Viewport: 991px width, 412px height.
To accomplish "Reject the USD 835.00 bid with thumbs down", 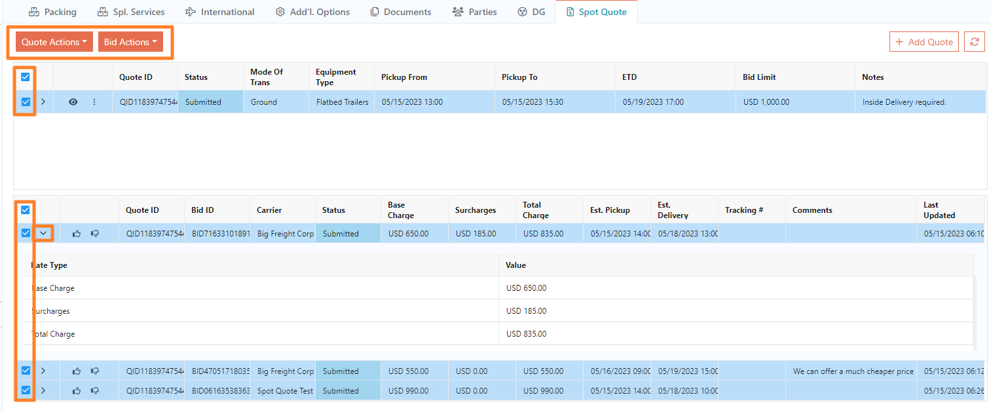I will pos(95,234).
